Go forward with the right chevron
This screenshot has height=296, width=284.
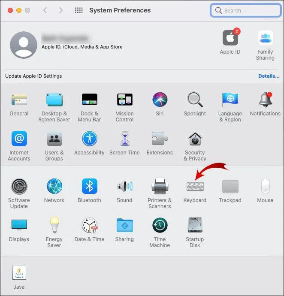tap(60, 10)
